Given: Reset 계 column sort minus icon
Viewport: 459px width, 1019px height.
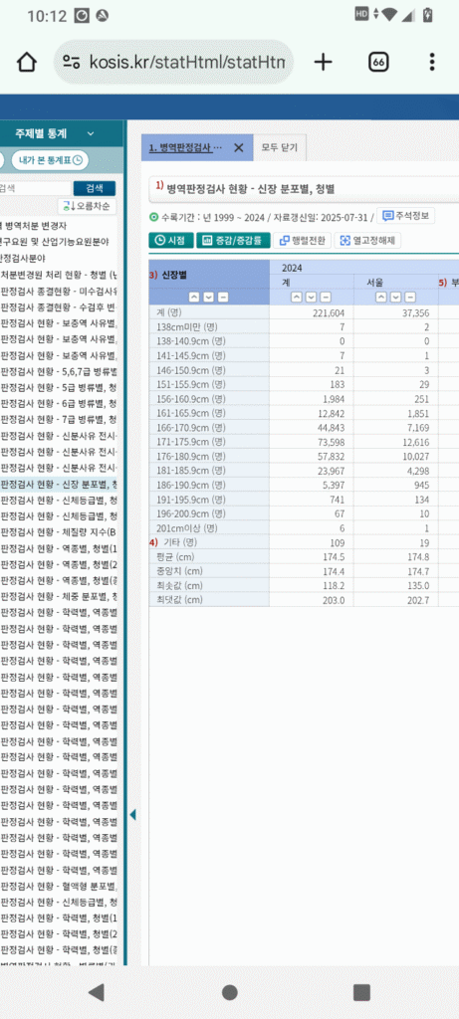Looking at the screenshot, I should tap(326, 297).
